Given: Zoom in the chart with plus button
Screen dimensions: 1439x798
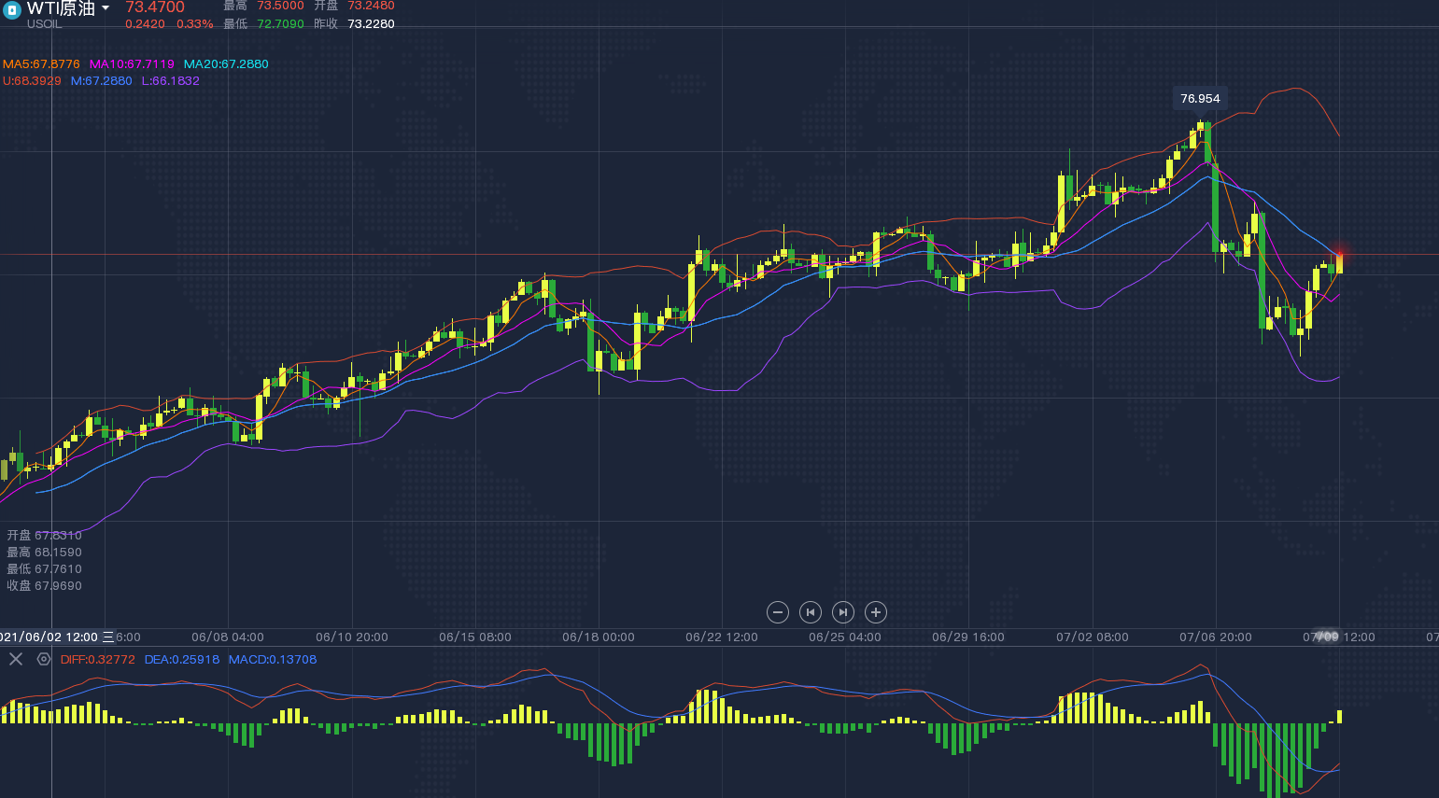Looking at the screenshot, I should pos(875,612).
